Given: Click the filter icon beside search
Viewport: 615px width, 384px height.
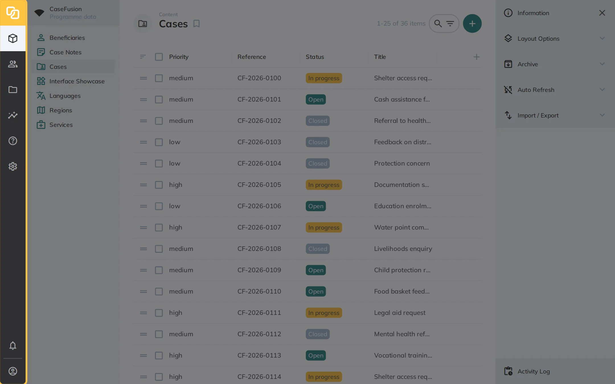Looking at the screenshot, I should click(x=450, y=24).
